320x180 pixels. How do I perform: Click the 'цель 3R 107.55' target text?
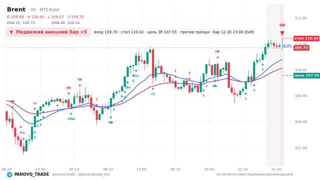(162, 32)
